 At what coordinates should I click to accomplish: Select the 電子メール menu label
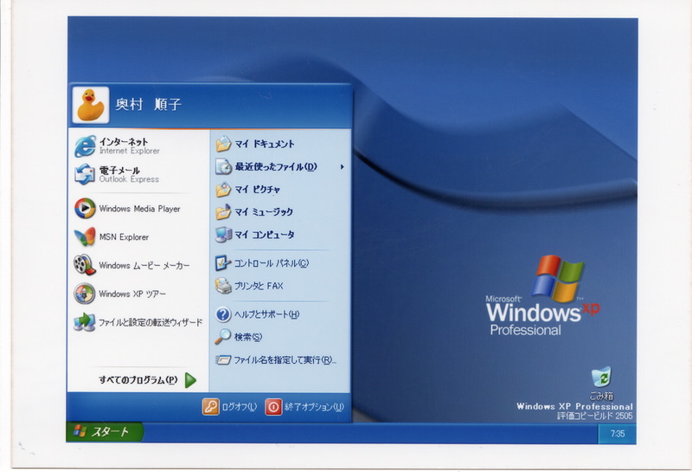click(119, 170)
